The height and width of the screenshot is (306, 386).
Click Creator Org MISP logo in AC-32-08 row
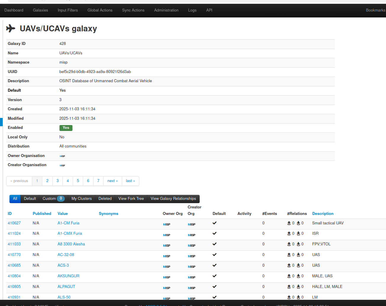[191, 256]
